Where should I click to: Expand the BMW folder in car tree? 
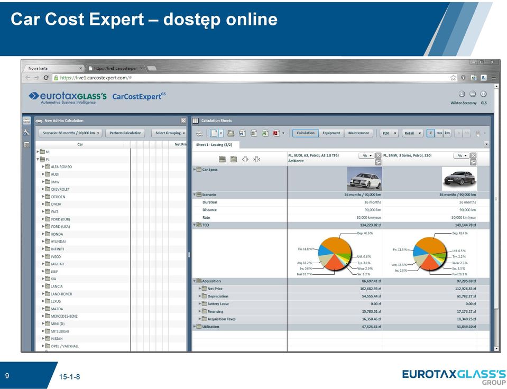coord(43,182)
